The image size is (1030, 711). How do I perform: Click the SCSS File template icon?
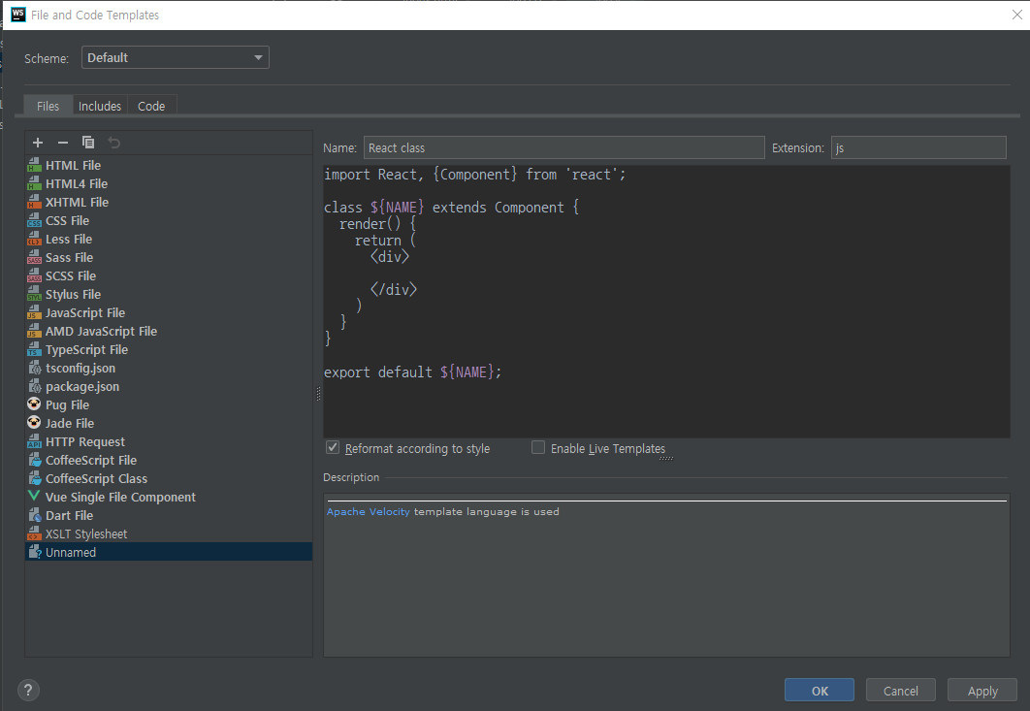34,275
